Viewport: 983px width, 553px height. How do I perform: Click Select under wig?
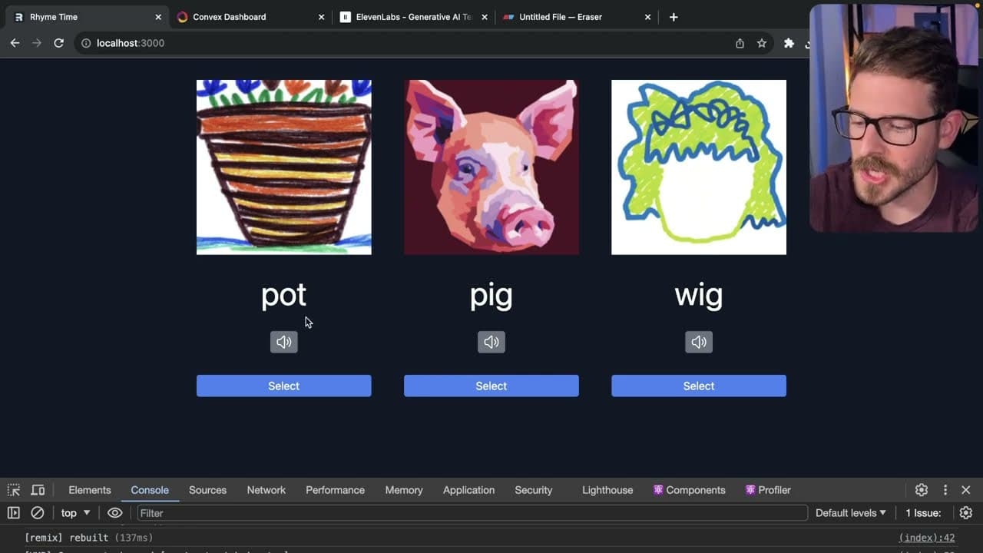[699, 386]
